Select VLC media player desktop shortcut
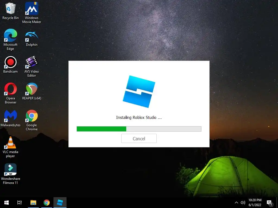Image resolution: width=278 pixels, height=208 pixels. click(x=11, y=147)
